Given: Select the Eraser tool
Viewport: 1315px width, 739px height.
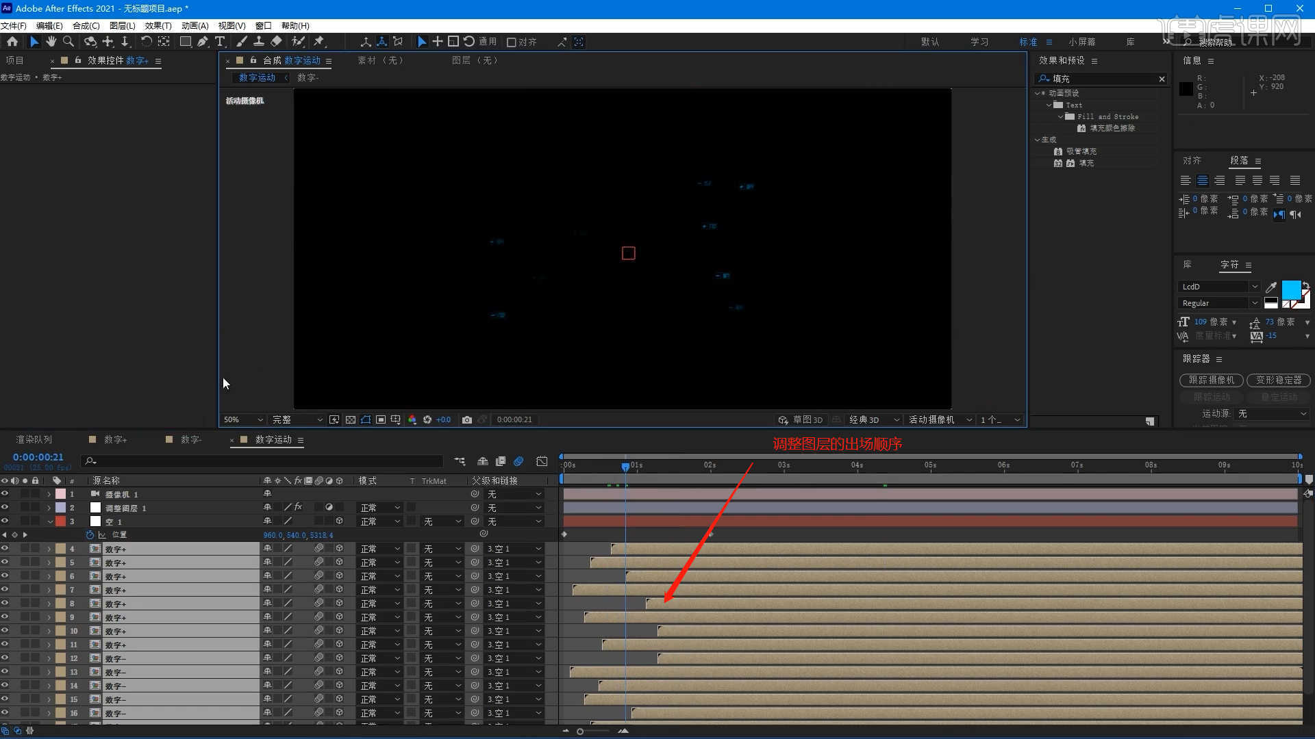Looking at the screenshot, I should tap(276, 42).
